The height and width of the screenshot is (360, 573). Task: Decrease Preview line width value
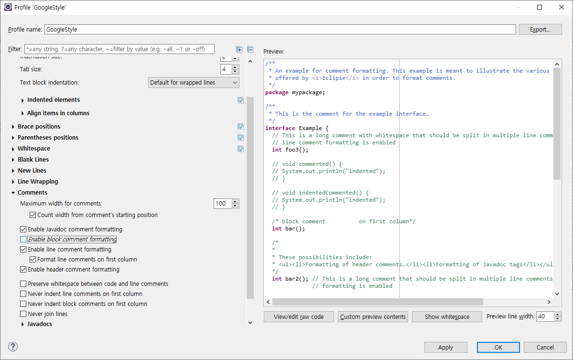click(557, 319)
